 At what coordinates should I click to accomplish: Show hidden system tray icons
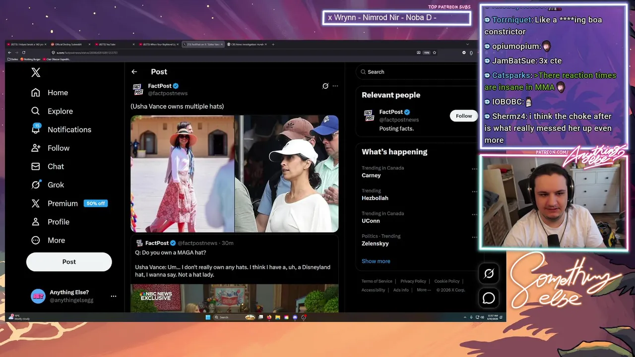(465, 317)
